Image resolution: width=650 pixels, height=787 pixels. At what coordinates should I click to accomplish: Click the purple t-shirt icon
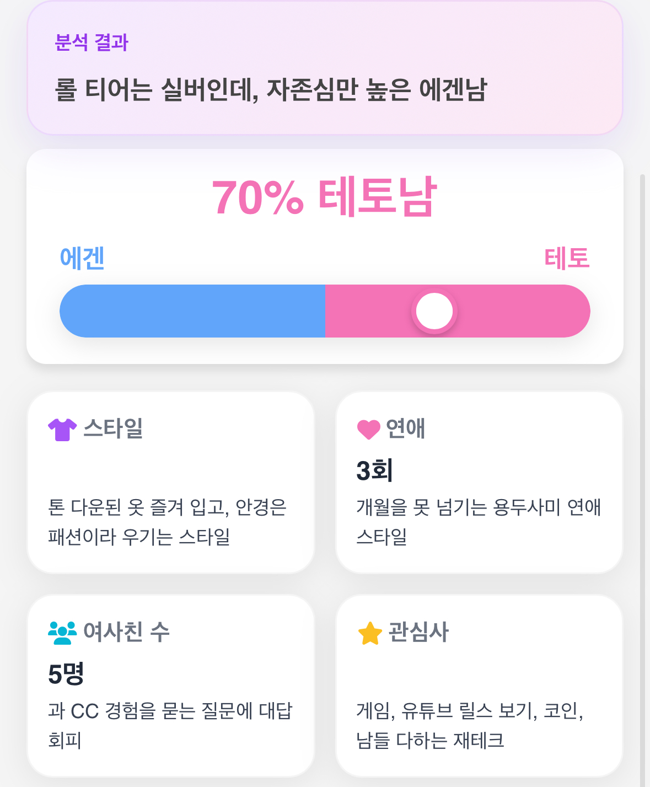click(x=62, y=430)
